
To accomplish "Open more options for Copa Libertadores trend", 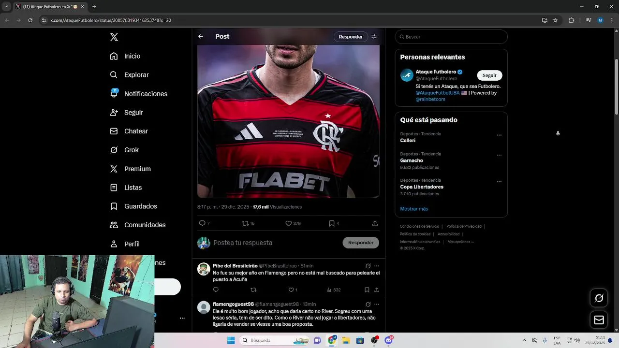I will pos(499,182).
